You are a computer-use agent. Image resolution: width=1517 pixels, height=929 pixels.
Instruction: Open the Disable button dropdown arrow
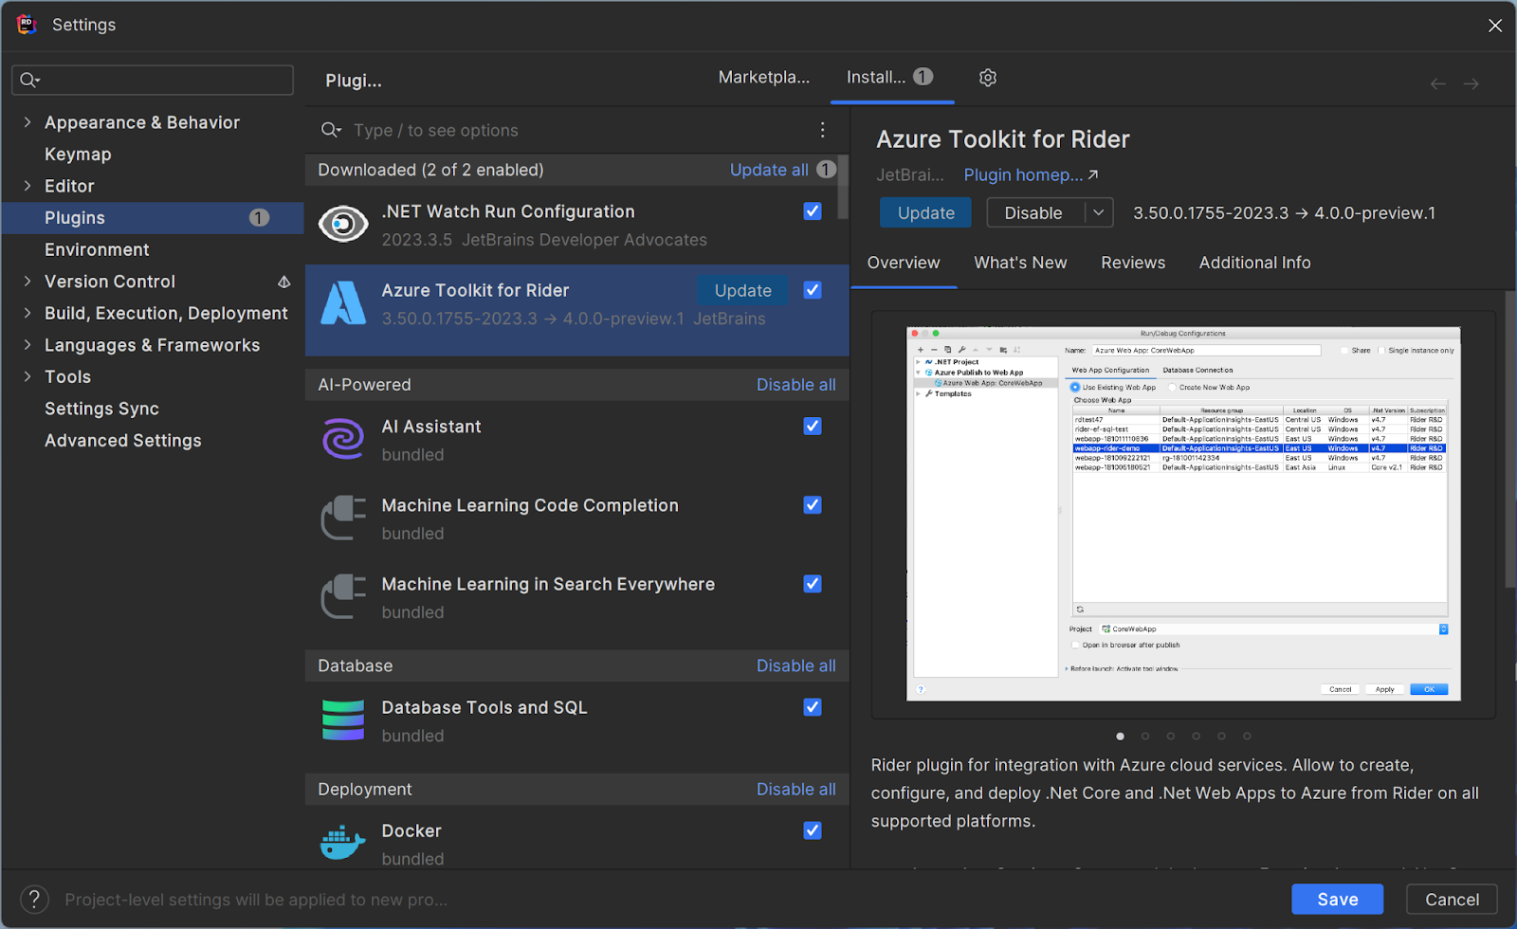(x=1098, y=213)
